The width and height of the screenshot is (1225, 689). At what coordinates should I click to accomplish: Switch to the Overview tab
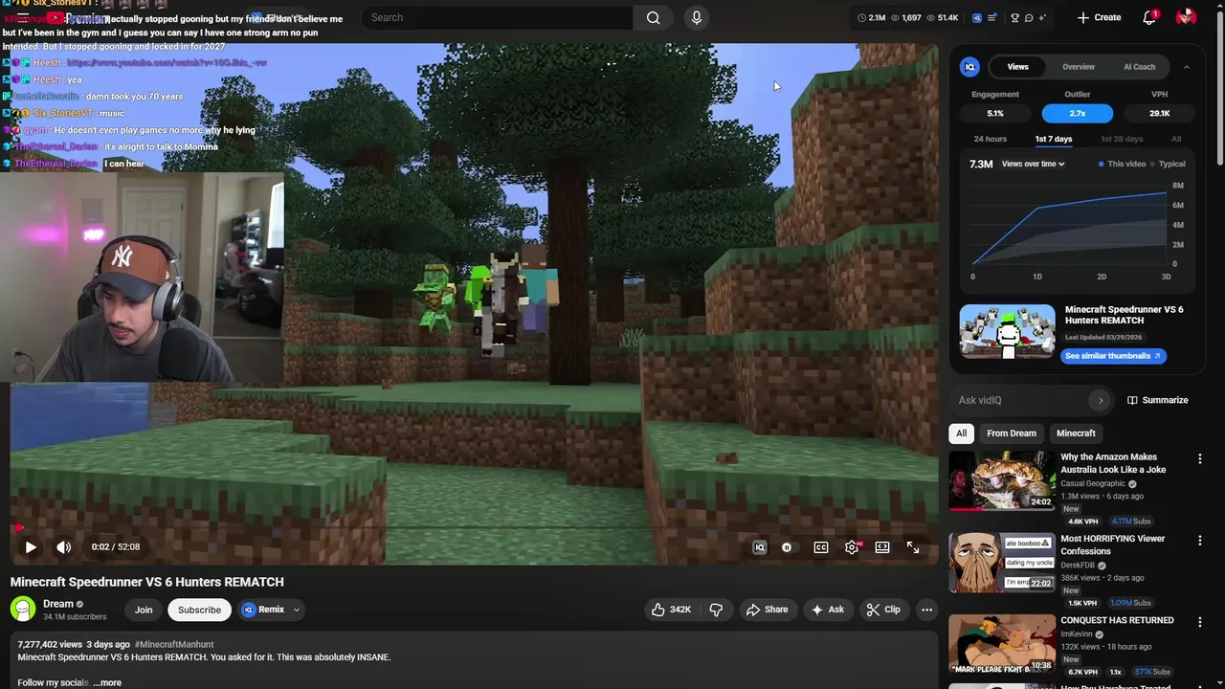[x=1079, y=67]
